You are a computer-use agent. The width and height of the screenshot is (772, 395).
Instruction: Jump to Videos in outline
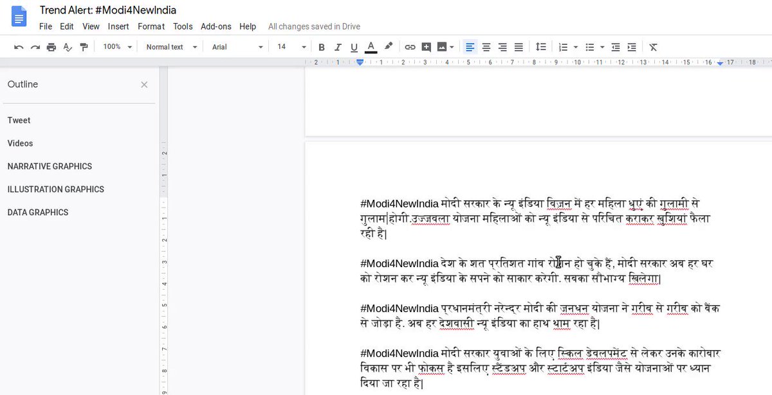(20, 143)
